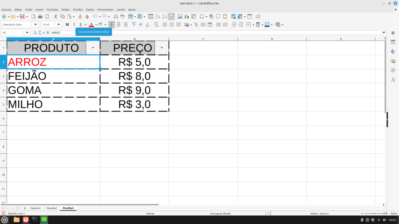Image resolution: width=399 pixels, height=224 pixels.
Task: Click column C header
Action: click(203, 39)
